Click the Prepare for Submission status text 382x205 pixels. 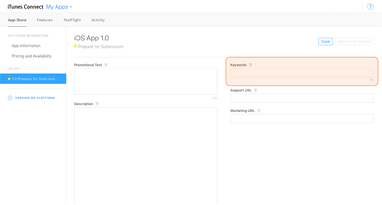(x=101, y=47)
